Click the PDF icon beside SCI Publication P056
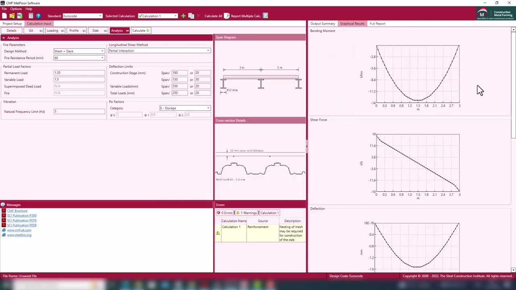Screen dimensions: 516x290 coord(4,225)
